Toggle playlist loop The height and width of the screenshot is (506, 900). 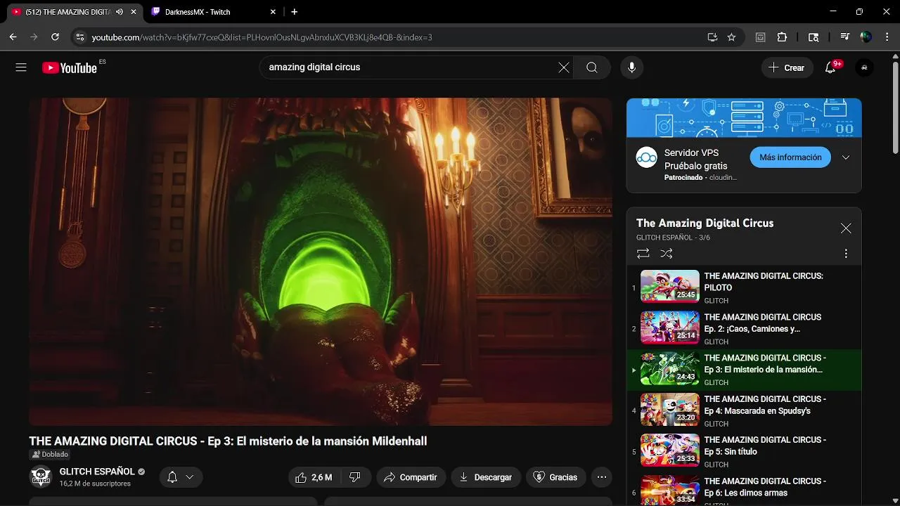pos(643,254)
